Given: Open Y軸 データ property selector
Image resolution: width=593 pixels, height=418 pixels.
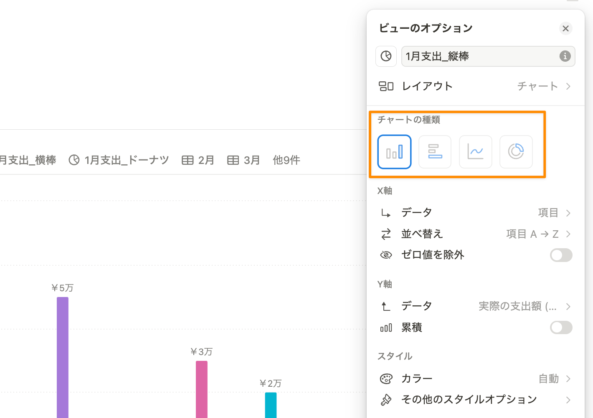Looking at the screenshot, I should pyautogui.click(x=475, y=306).
